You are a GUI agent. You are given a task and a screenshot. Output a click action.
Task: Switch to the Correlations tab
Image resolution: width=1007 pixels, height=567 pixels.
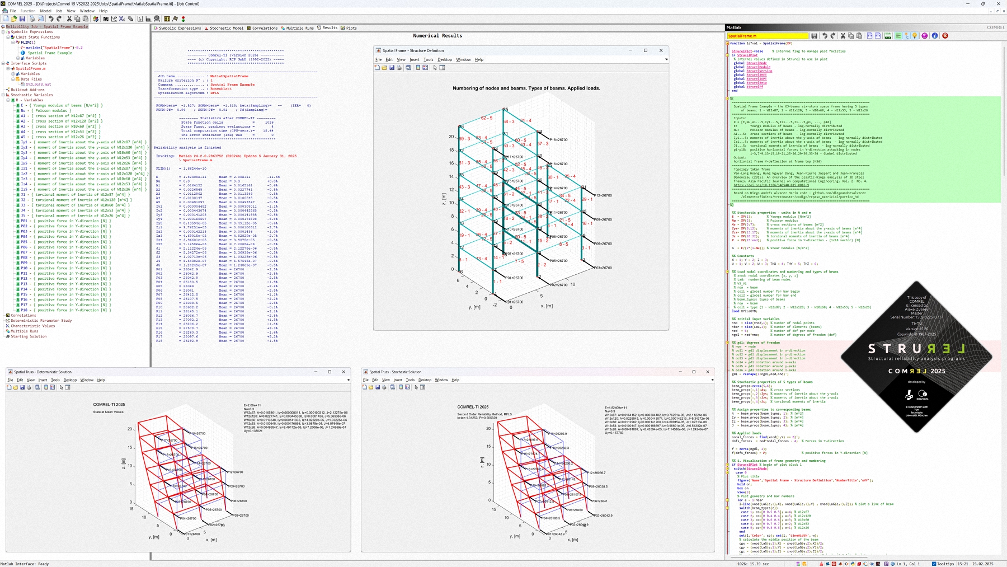pyautogui.click(x=262, y=28)
